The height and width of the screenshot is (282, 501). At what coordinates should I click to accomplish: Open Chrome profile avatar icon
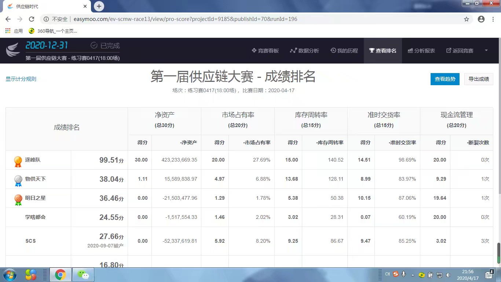coord(481,19)
